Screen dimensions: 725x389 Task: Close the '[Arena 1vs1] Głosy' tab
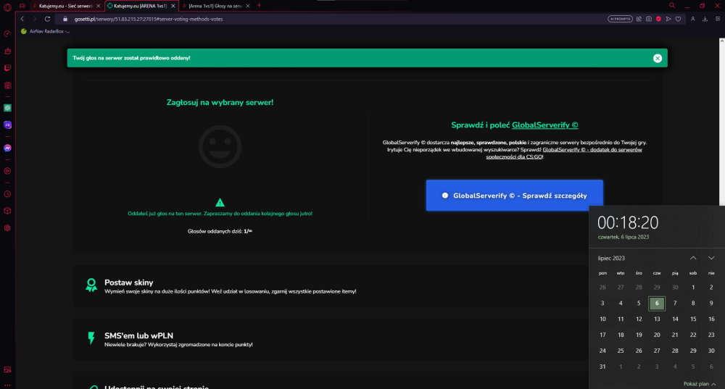[248, 6]
